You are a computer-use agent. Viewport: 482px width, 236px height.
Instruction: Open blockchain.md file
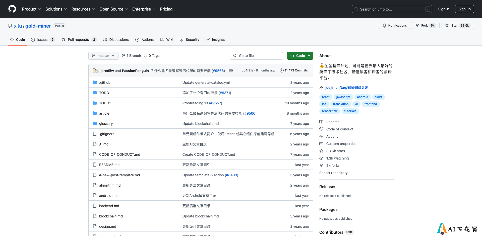click(111, 216)
